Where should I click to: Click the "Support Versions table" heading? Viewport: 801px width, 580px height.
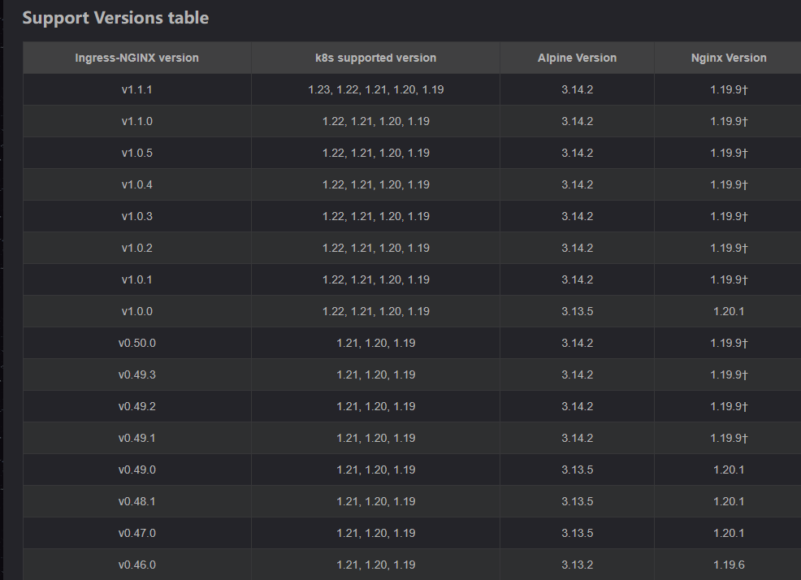tap(115, 18)
